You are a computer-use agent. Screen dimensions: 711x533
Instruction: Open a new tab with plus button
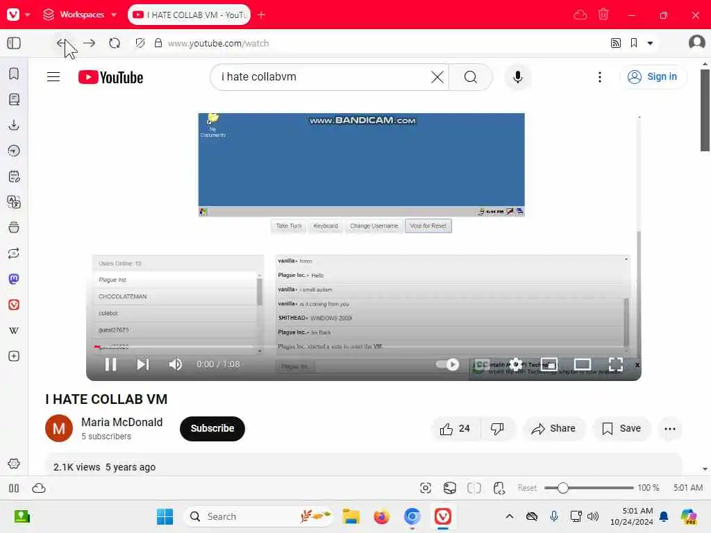pos(261,15)
